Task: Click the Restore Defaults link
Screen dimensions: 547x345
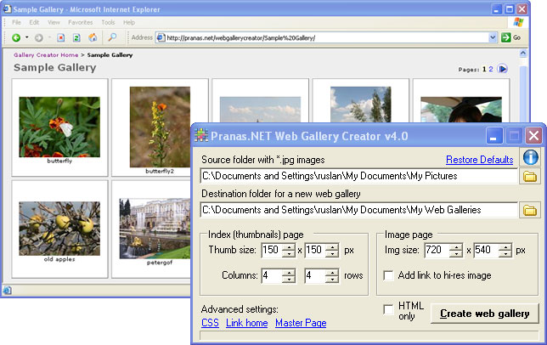Action: coord(480,160)
